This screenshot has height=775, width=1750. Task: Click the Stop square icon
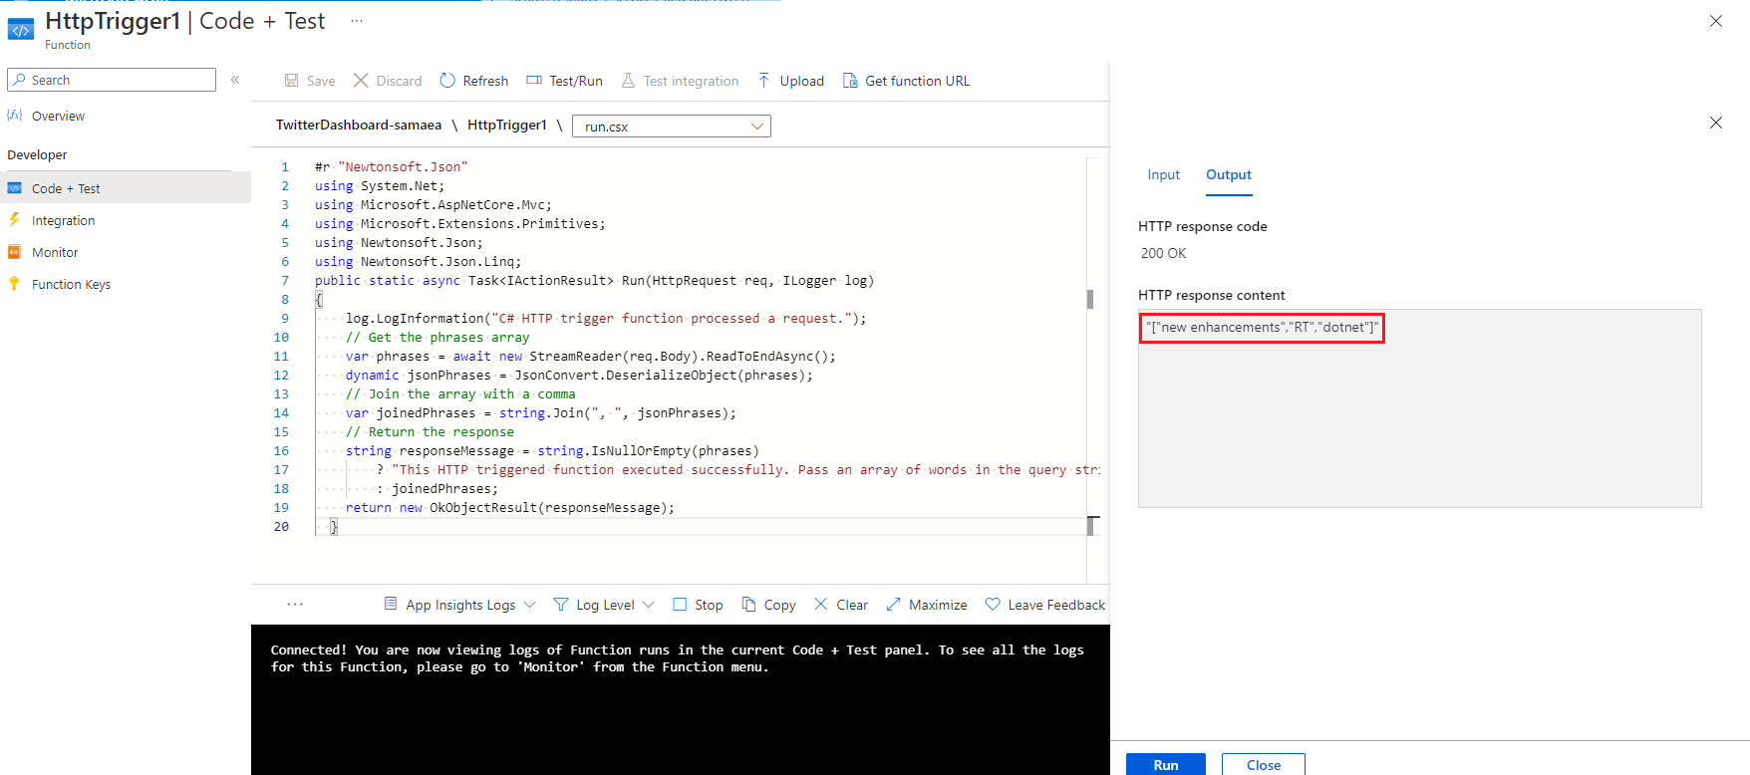(x=680, y=605)
